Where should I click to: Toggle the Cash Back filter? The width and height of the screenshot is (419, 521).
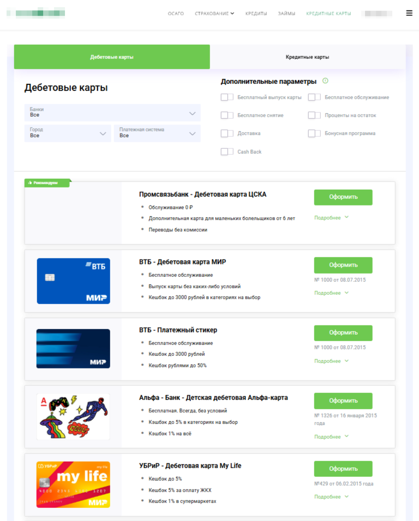[x=227, y=152]
